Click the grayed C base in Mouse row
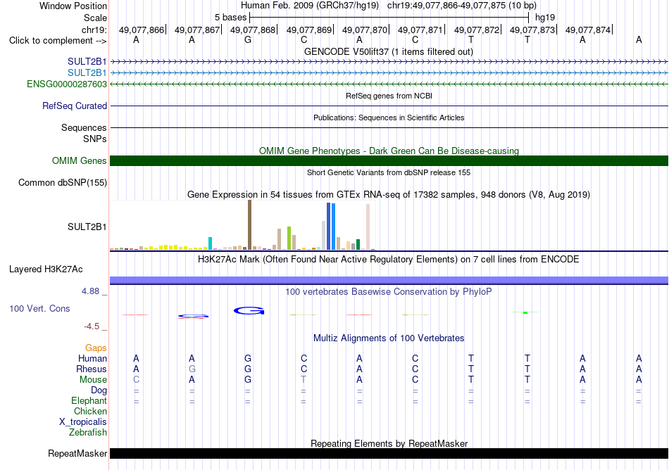The width and height of the screenshot is (669, 470). click(x=136, y=379)
